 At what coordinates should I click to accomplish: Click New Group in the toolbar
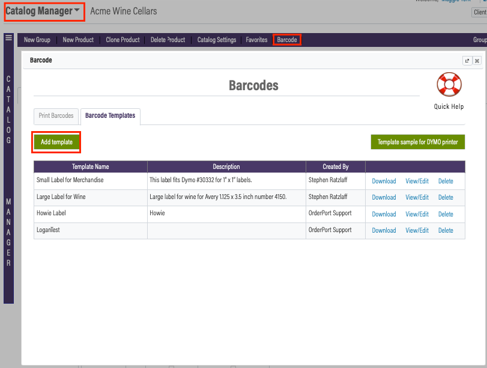click(x=37, y=40)
